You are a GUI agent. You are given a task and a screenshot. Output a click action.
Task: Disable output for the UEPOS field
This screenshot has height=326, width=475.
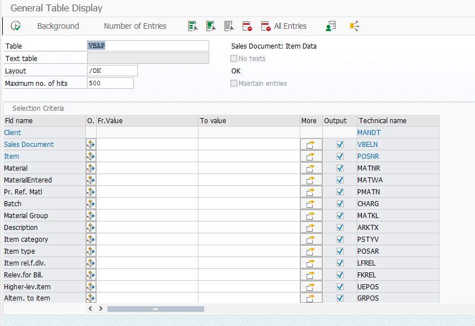(x=340, y=286)
